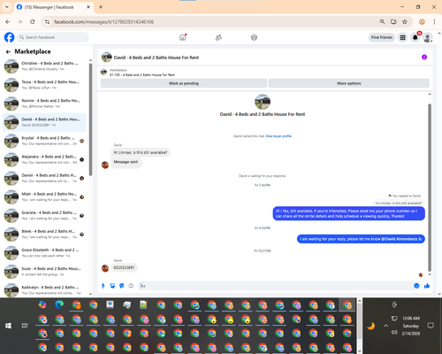442x354 pixels.
Task: Open the Windows Start menu
Action: (8, 326)
